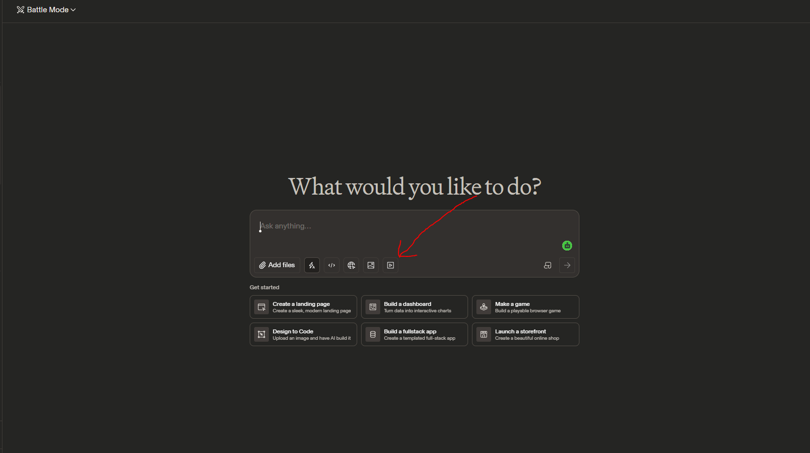Toggle the lightning auto mode icon

(x=312, y=265)
